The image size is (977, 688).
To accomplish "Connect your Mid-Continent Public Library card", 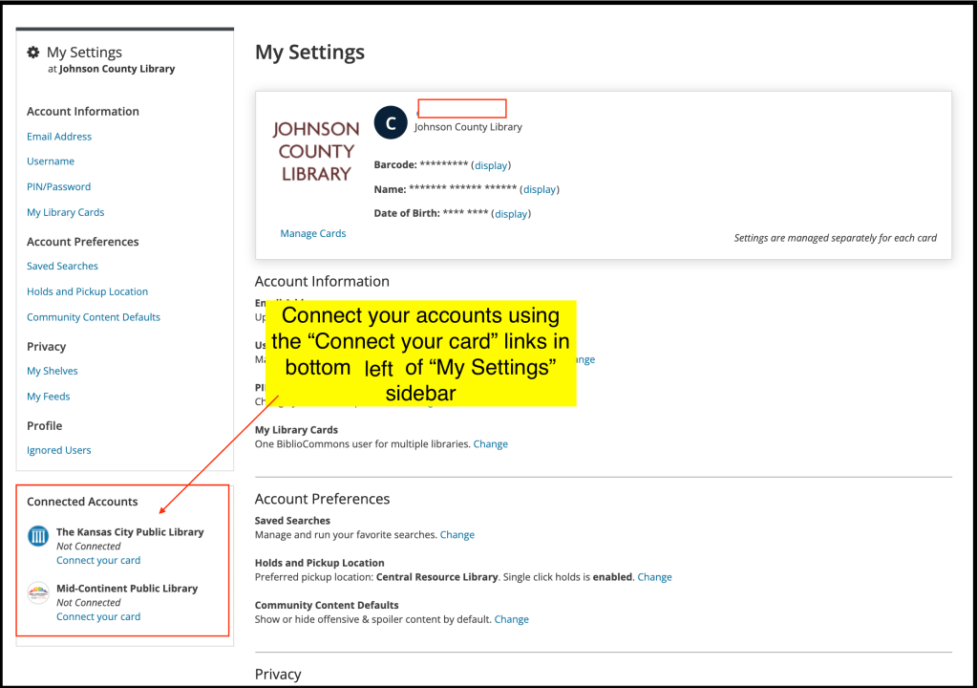I will click(98, 616).
